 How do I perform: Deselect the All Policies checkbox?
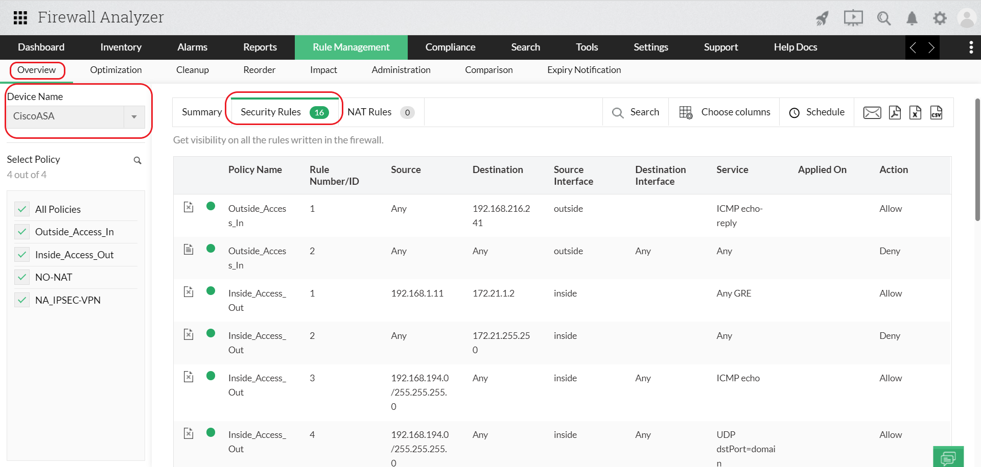[x=22, y=209]
